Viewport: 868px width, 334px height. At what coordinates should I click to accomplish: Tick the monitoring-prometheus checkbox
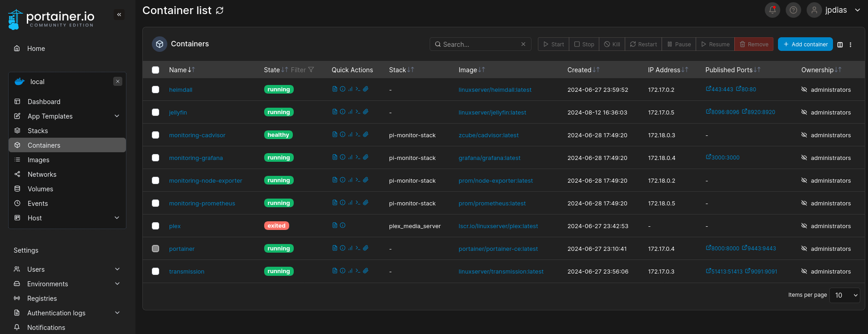156,203
